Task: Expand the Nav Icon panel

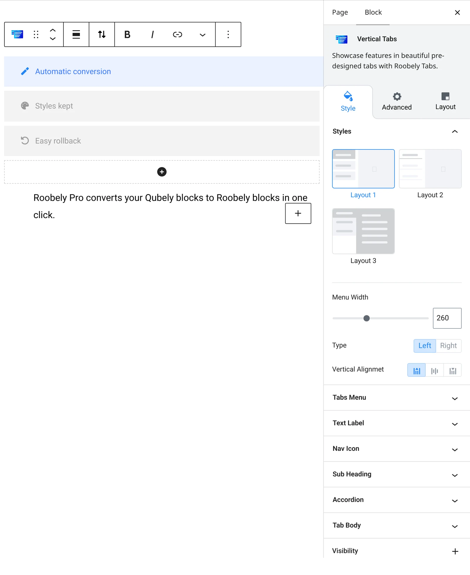Action: click(x=397, y=449)
